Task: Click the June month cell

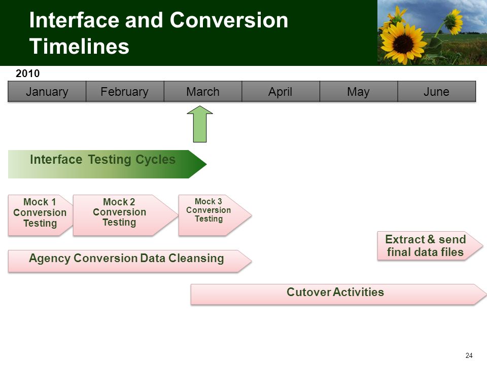Action: pos(437,92)
